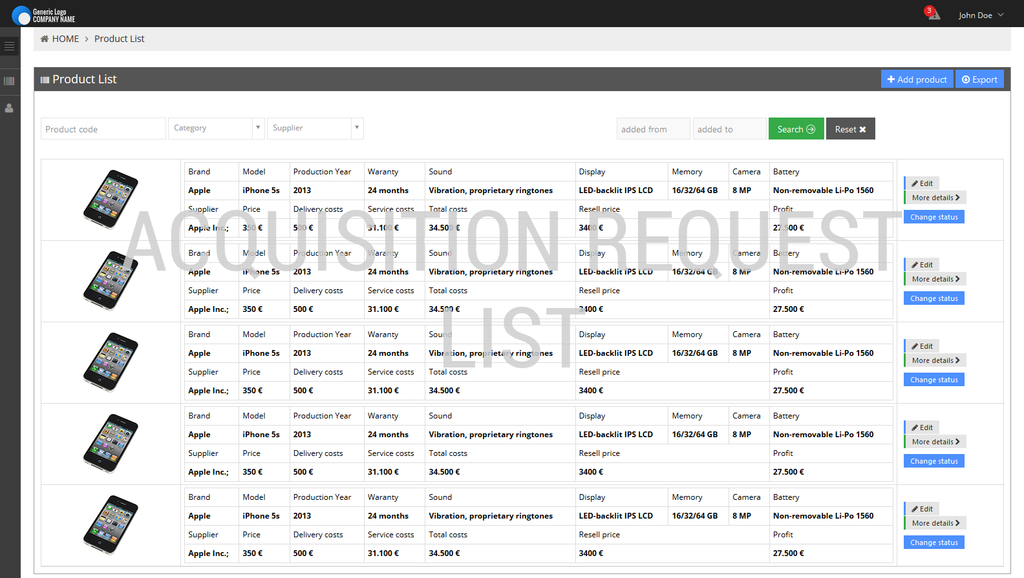Viewport: 1024px width, 578px height.
Task: Click Change status for third product
Action: tap(934, 380)
